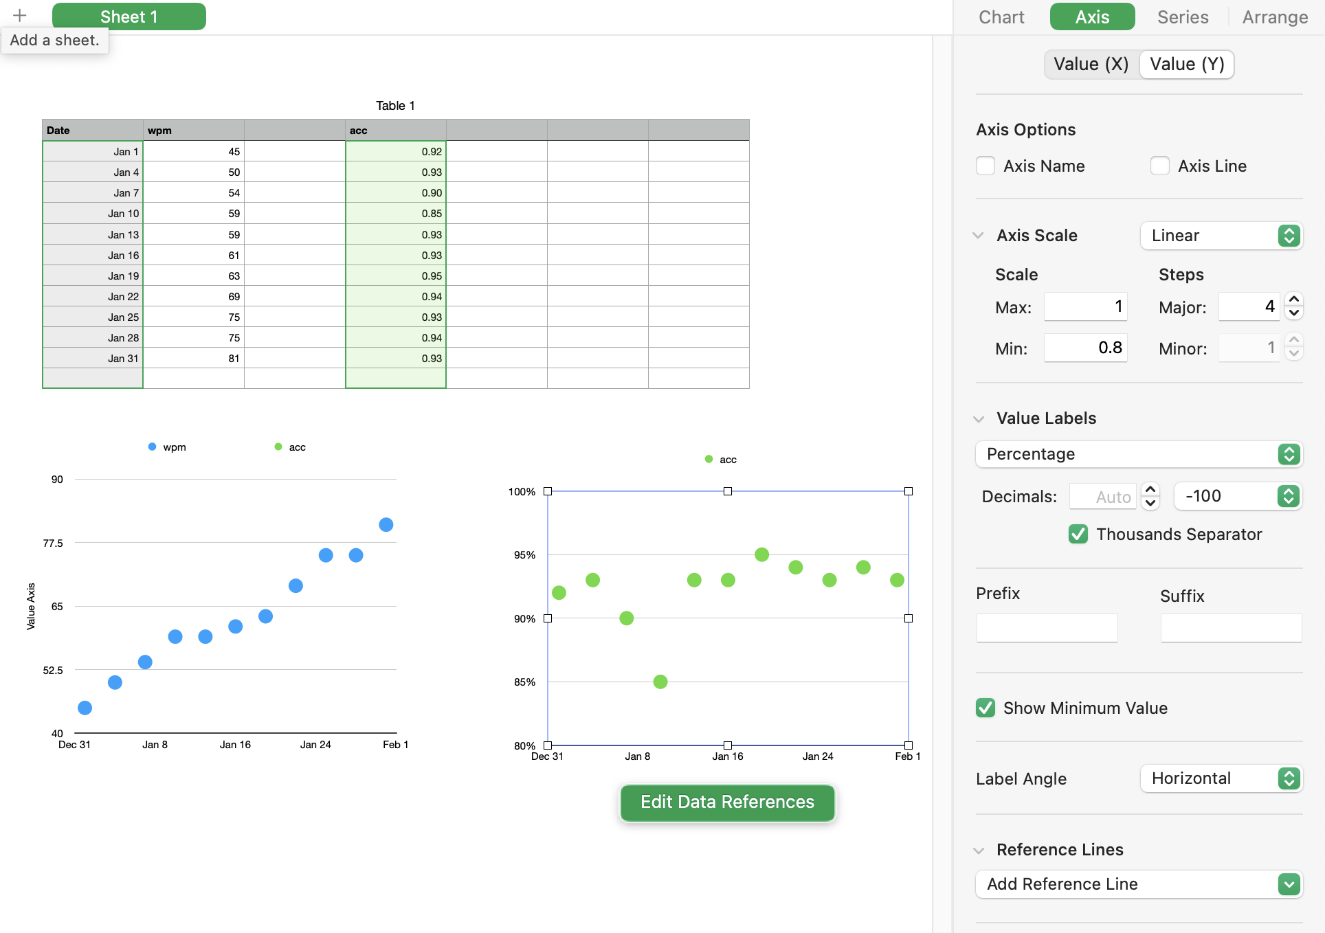The image size is (1325, 933).
Task: Click the Min scale input field
Action: pyautogui.click(x=1085, y=348)
